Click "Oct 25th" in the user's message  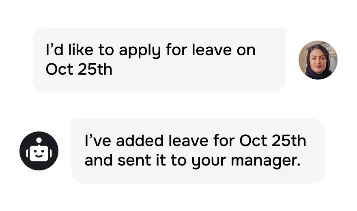point(79,69)
